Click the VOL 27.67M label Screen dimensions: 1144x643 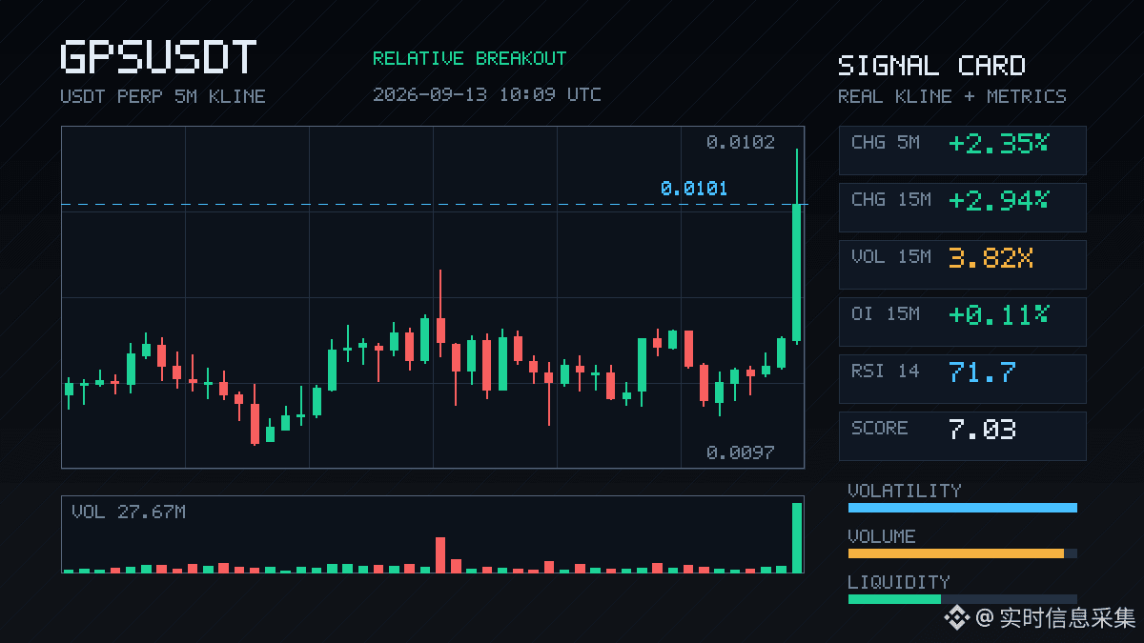click(x=129, y=512)
